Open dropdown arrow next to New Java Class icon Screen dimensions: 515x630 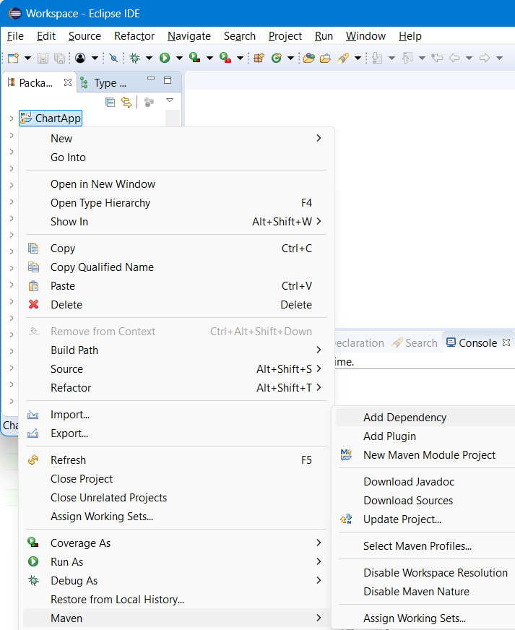click(x=291, y=59)
